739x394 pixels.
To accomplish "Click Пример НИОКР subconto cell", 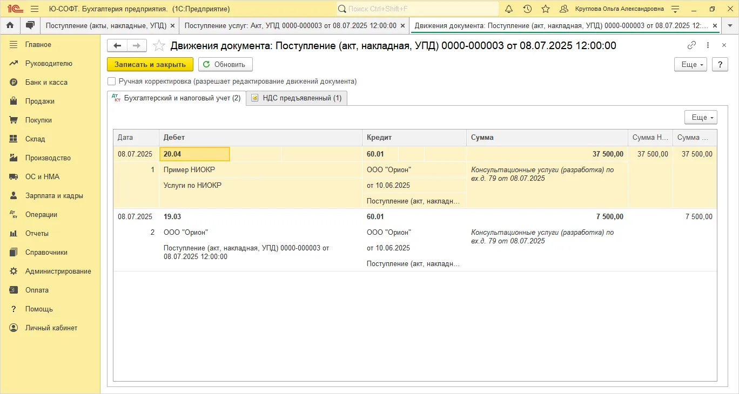I will click(260, 169).
